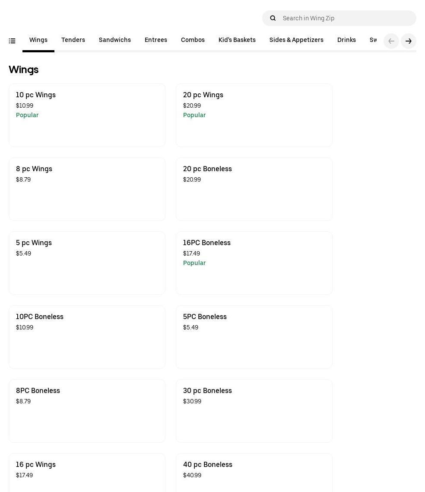The height and width of the screenshot is (492, 425).
Task: Switch to the Tenders tab
Action: click(x=73, y=40)
